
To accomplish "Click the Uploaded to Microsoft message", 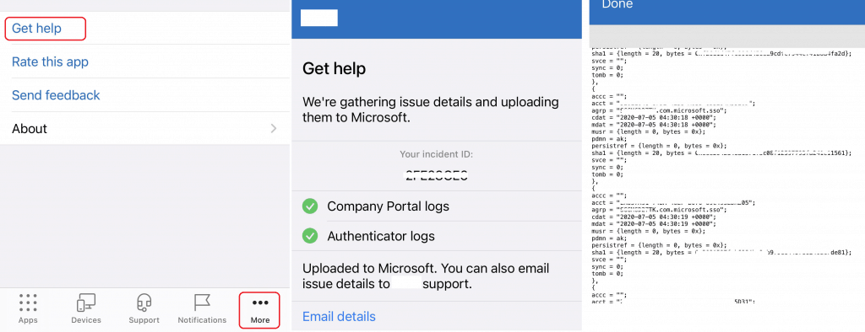I will [x=426, y=276].
